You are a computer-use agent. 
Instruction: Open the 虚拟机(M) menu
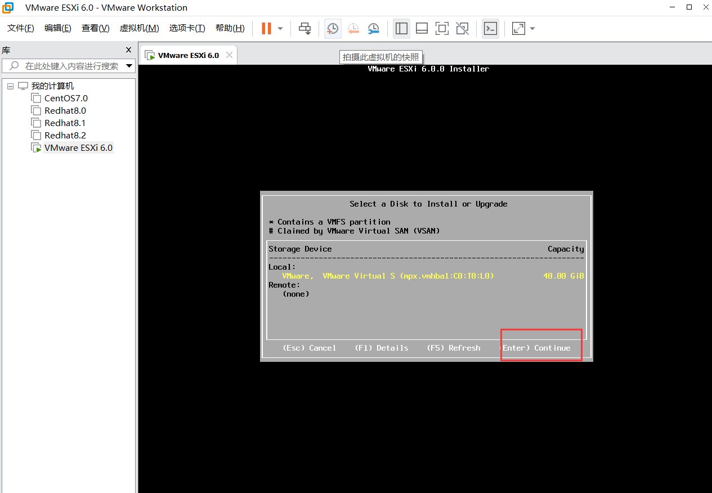(x=140, y=28)
